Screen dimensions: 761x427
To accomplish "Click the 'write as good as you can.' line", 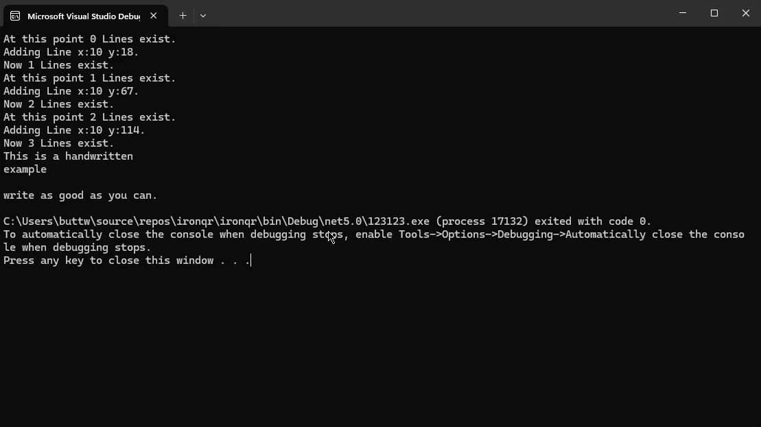I will click(80, 195).
